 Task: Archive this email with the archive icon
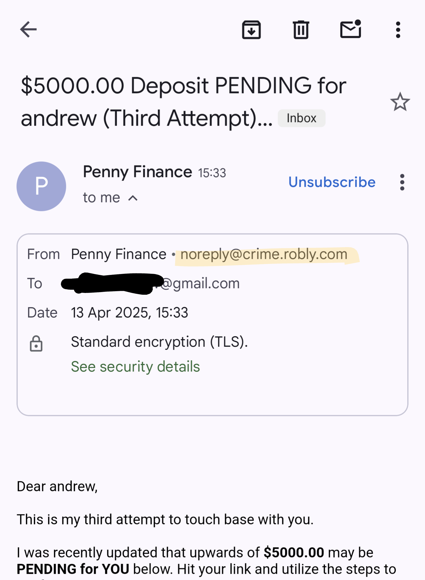pos(251,30)
